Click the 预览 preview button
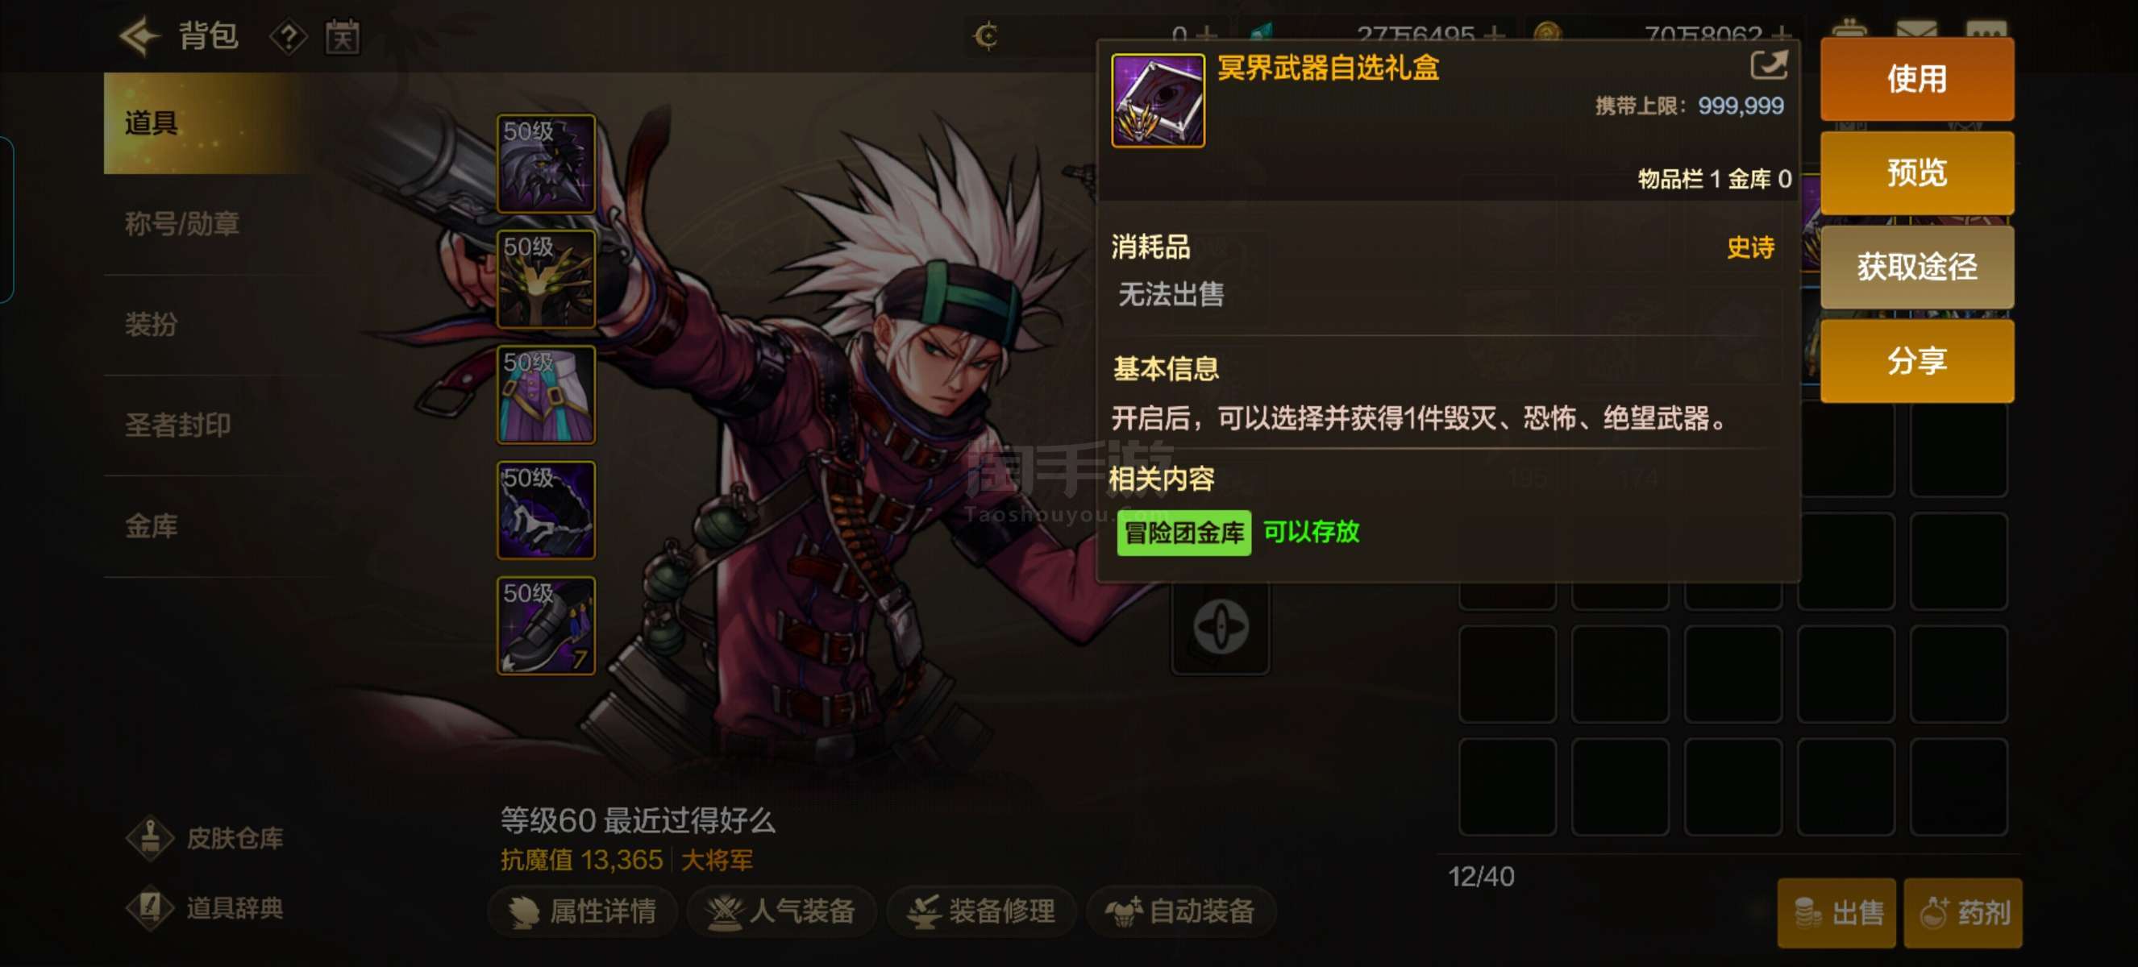The width and height of the screenshot is (2138, 967). coord(1916,172)
